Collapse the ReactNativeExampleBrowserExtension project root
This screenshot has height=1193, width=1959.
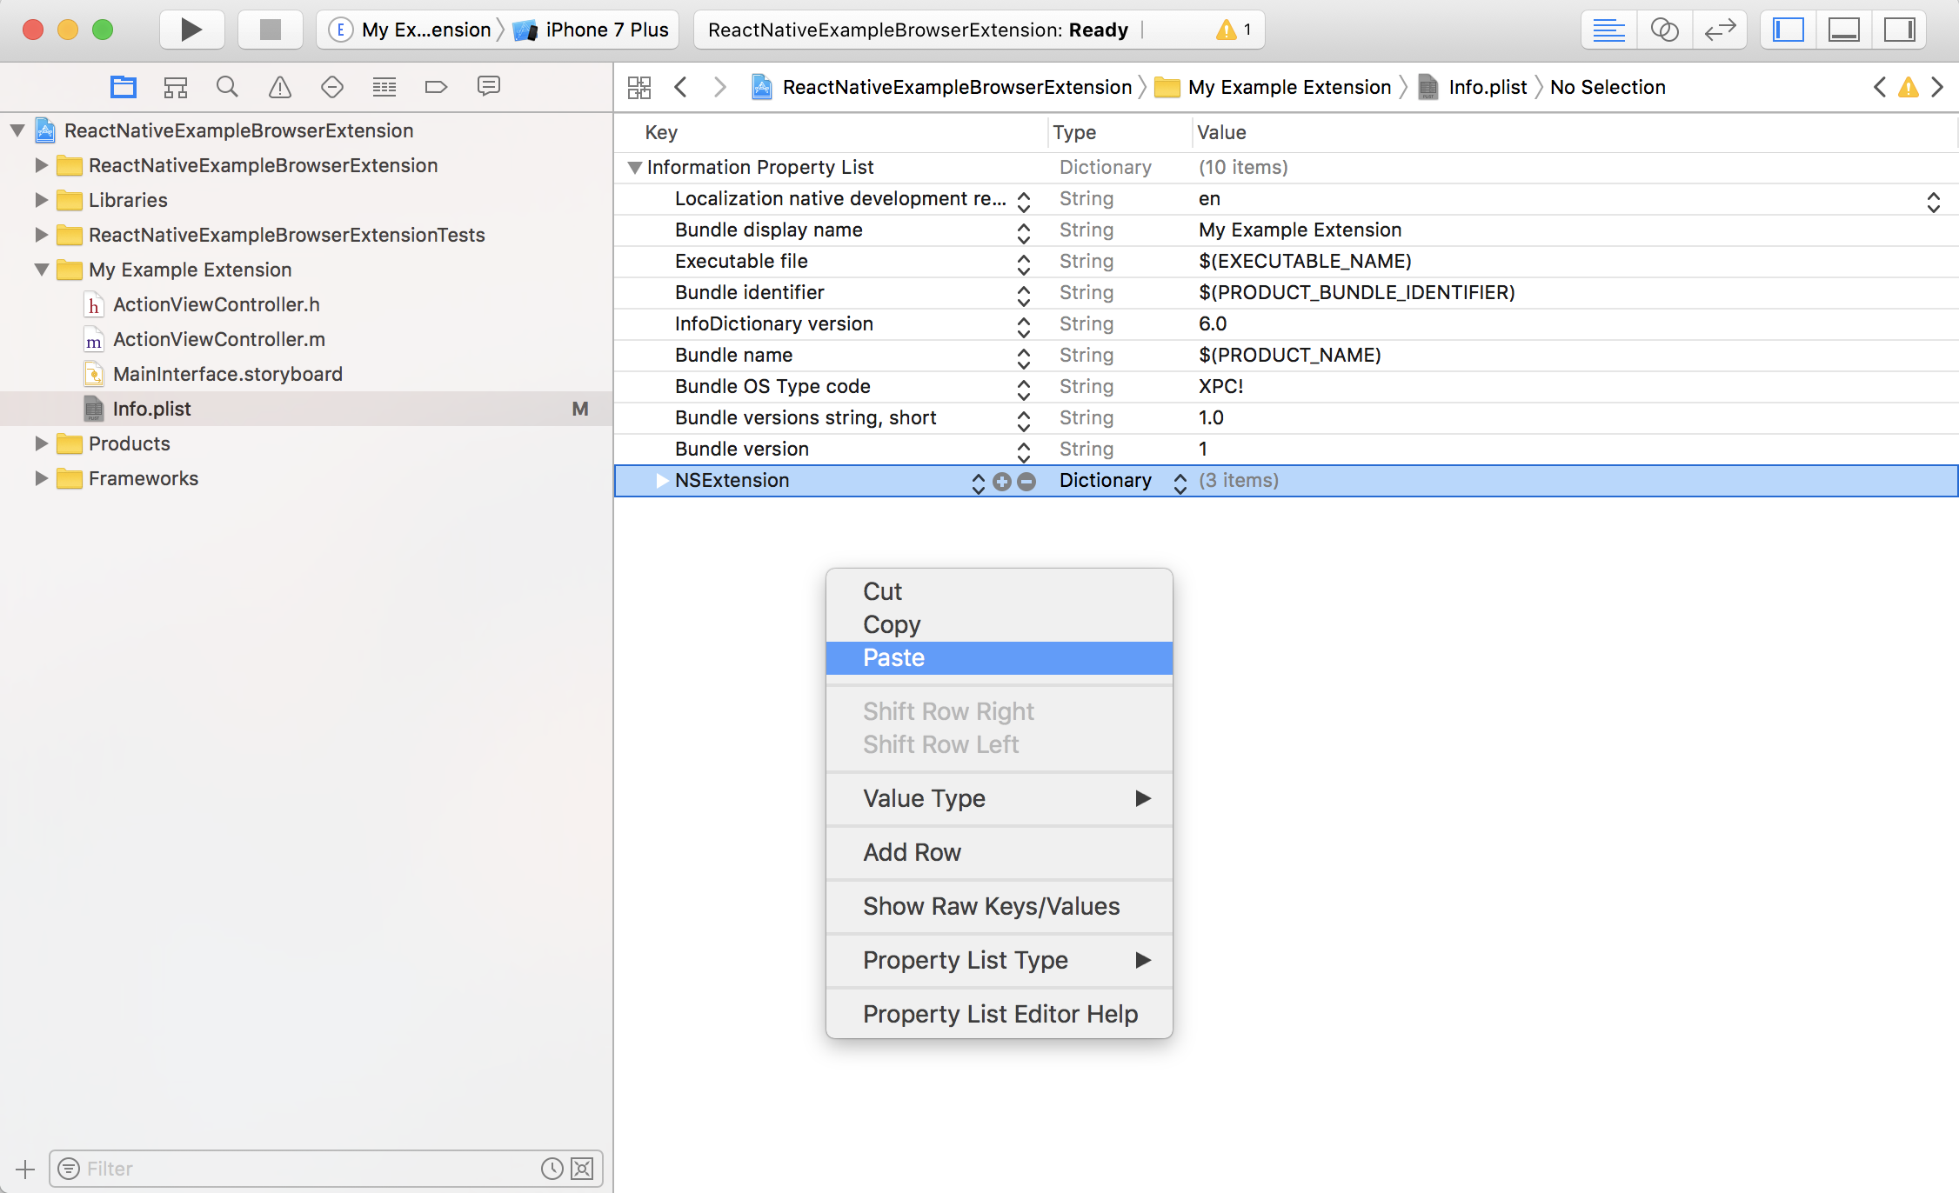pos(17,130)
